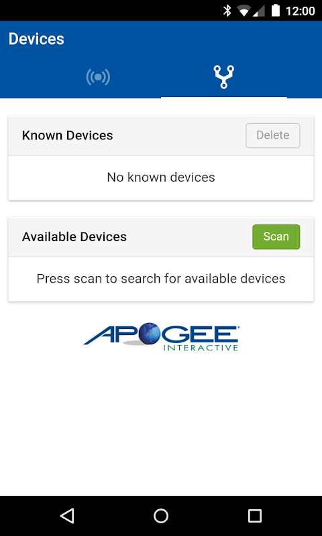This screenshot has width=322, height=536.
Task: Select the Known Devices section header
Action: [67, 135]
